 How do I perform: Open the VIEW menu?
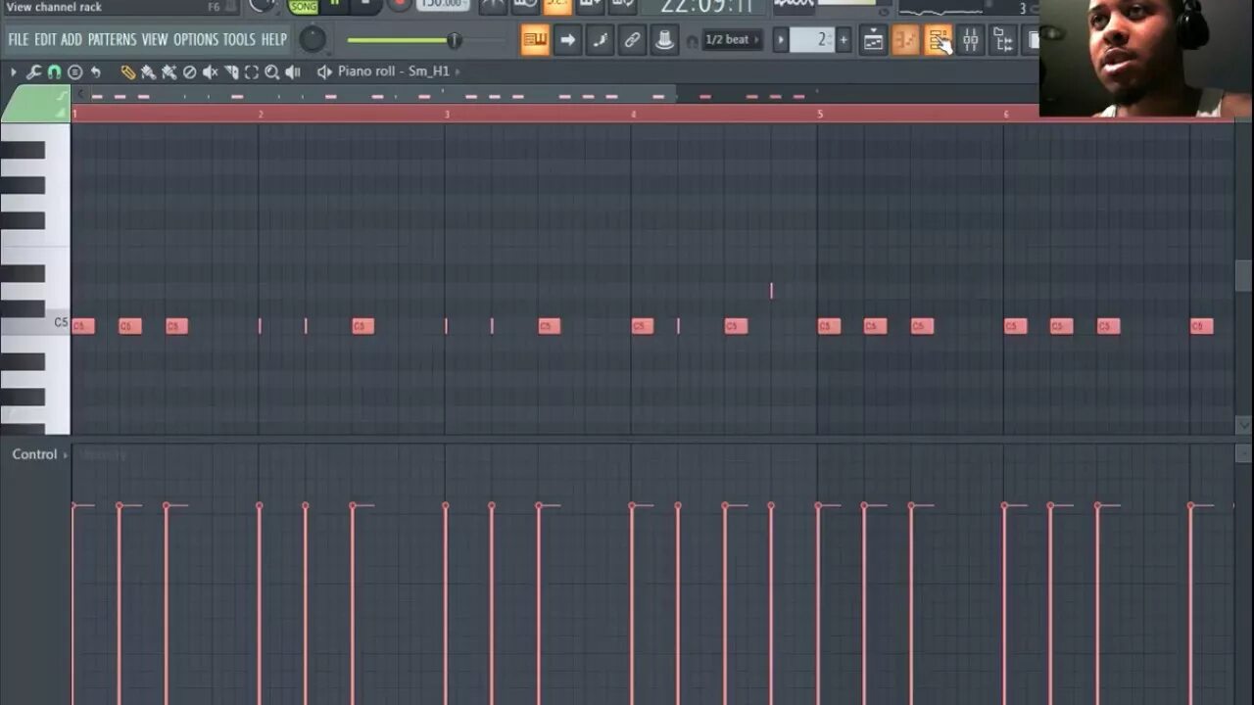pyautogui.click(x=155, y=40)
